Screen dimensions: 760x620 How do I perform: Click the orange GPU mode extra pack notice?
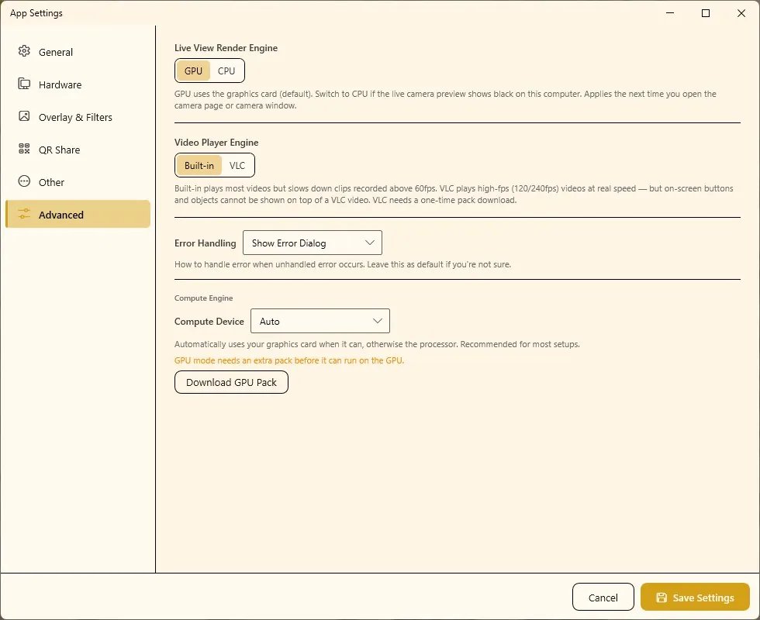coord(288,360)
